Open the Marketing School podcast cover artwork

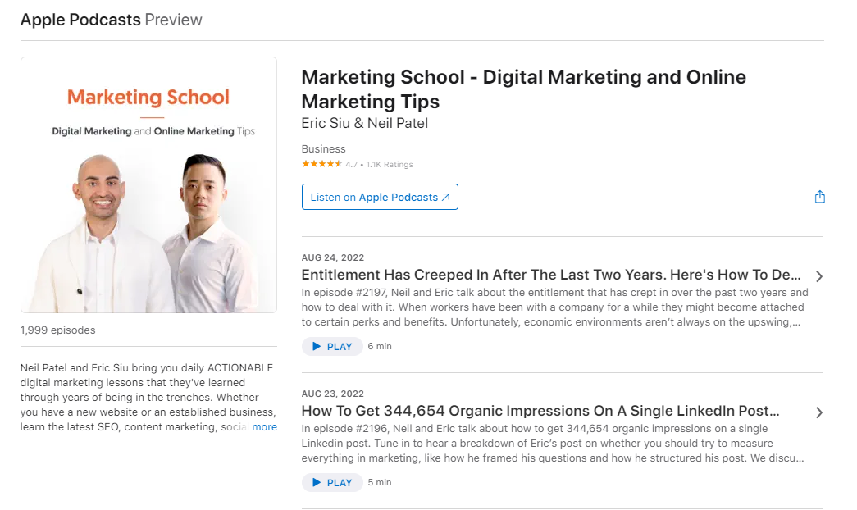coord(148,184)
